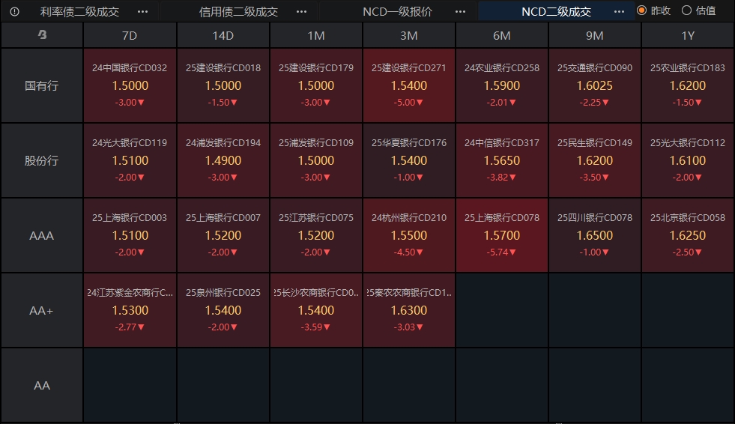Click the 3M column header
This screenshot has width=735, height=424.
[409, 36]
